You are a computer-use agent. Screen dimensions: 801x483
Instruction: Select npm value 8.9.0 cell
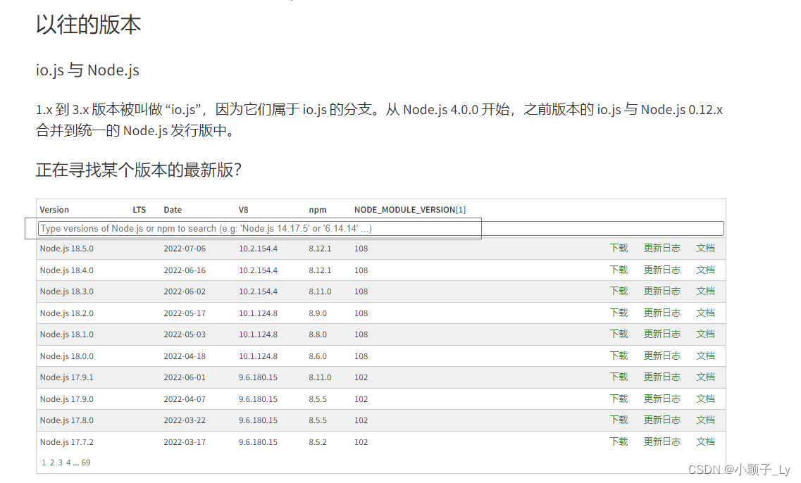click(x=318, y=313)
